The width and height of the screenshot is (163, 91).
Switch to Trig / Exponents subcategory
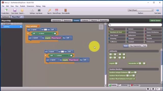135,46
